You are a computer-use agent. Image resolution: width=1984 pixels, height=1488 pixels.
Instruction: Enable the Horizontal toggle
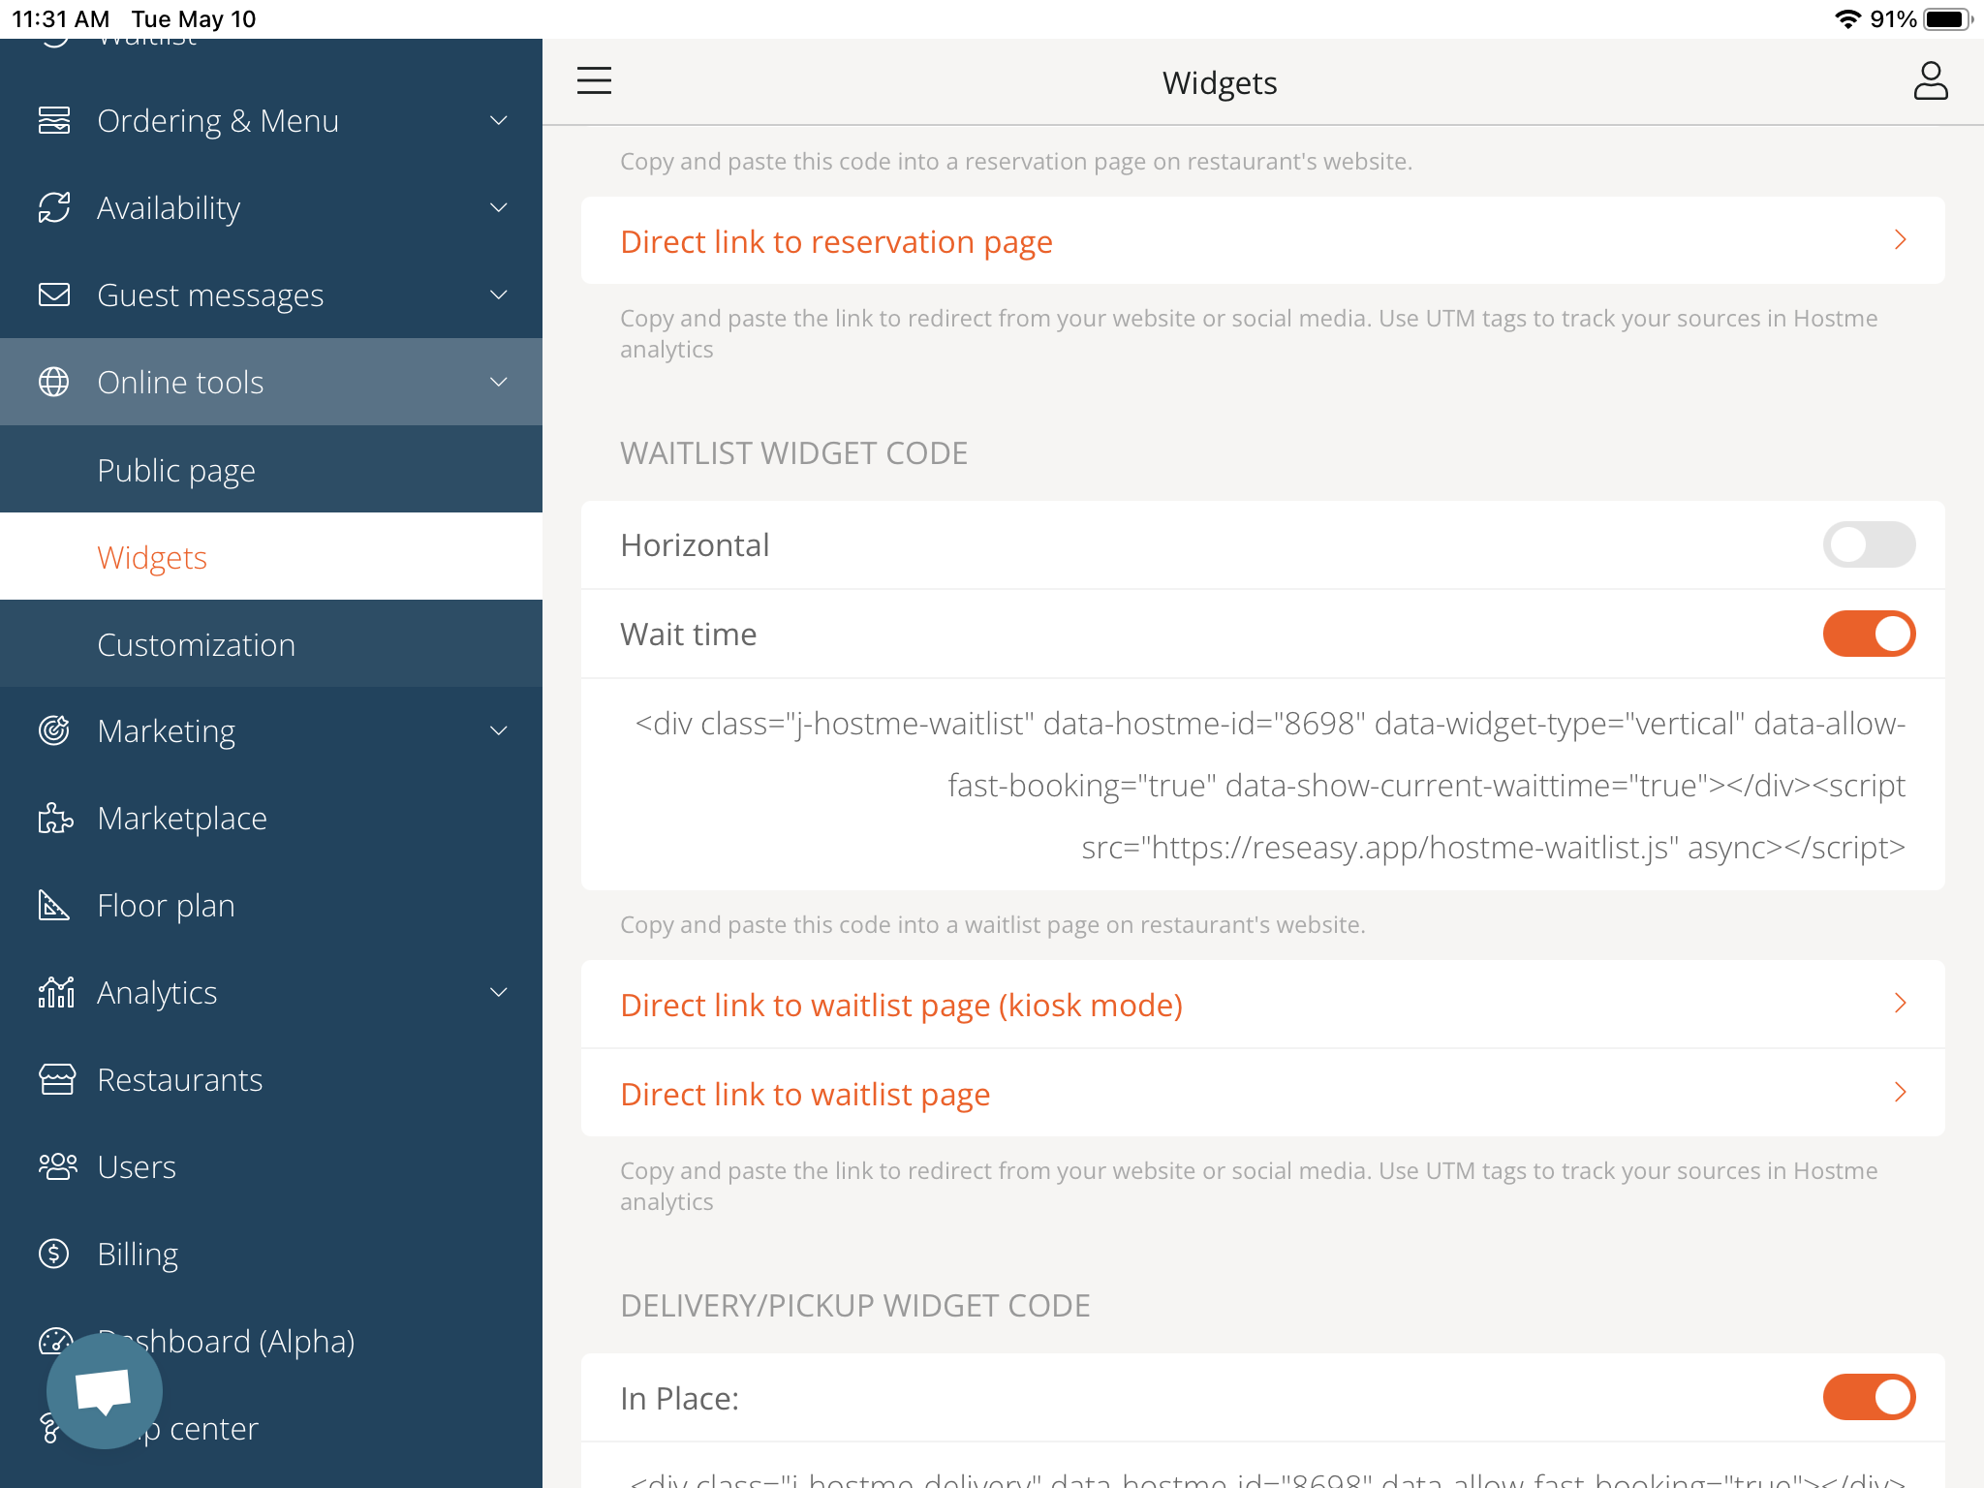point(1868,544)
